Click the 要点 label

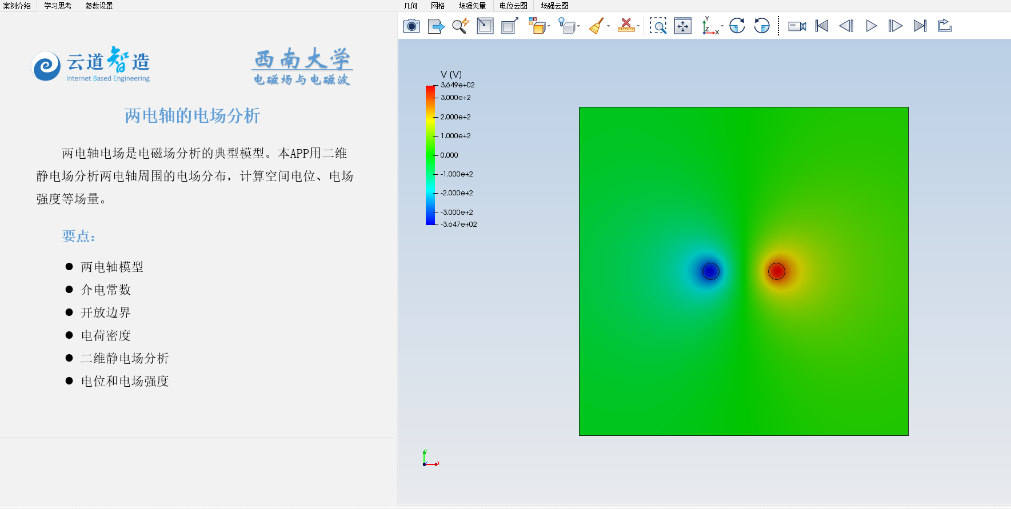79,236
